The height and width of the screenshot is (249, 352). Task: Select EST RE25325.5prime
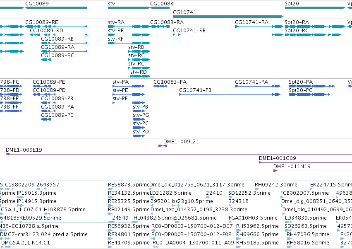pyautogui.click(x=110, y=205)
